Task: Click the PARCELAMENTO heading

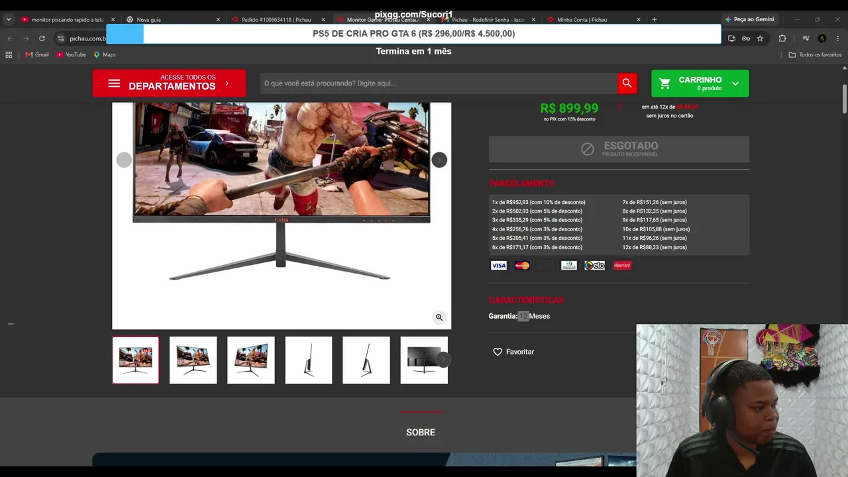Action: click(x=522, y=184)
